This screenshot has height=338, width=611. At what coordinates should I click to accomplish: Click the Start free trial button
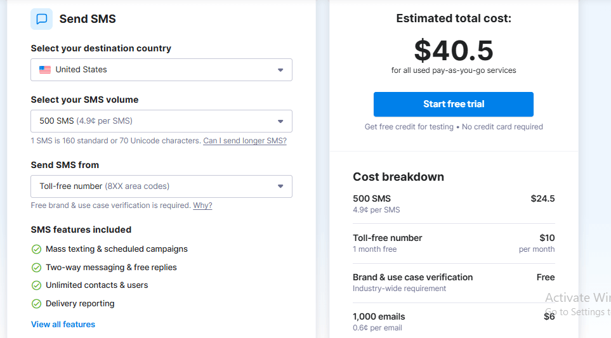pyautogui.click(x=453, y=104)
